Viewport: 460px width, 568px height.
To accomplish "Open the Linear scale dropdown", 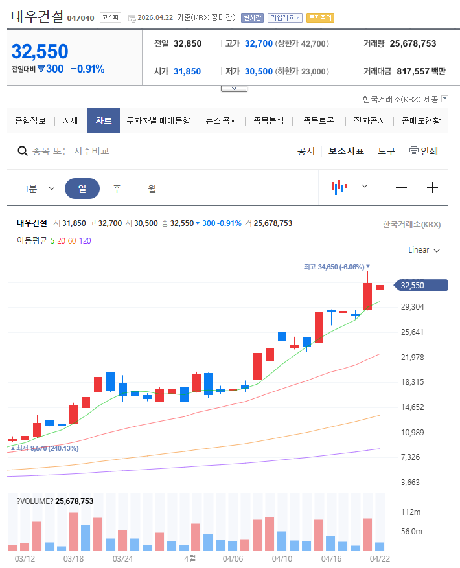I will (x=424, y=250).
